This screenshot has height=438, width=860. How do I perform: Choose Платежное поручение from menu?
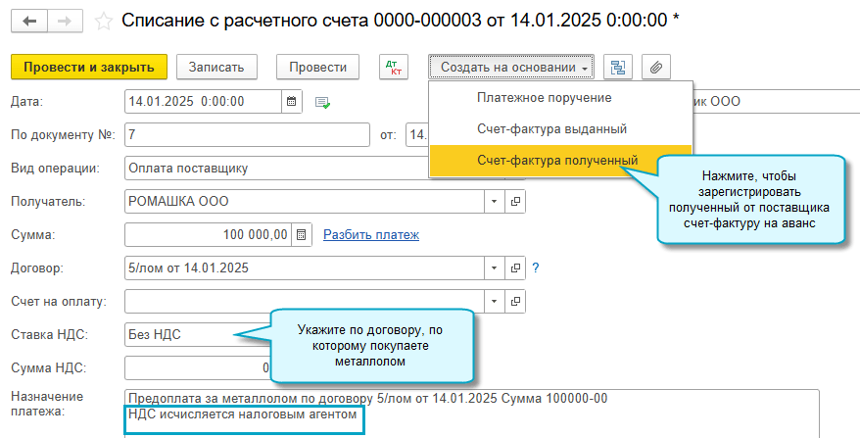pyautogui.click(x=544, y=98)
